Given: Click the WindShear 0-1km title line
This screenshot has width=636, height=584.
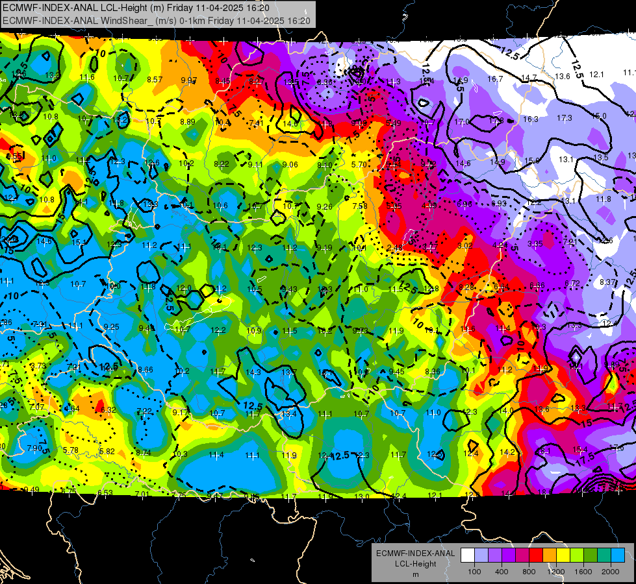Looking at the screenshot, I should (x=156, y=21).
